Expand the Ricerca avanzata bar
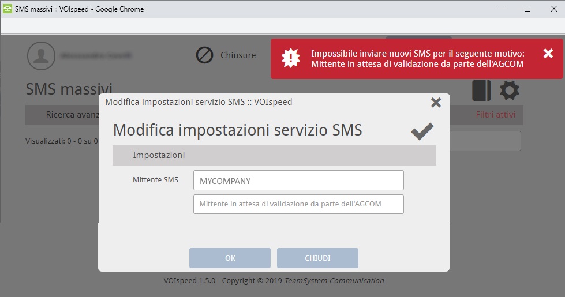Image resolution: width=565 pixels, height=297 pixels. pyautogui.click(x=62, y=115)
